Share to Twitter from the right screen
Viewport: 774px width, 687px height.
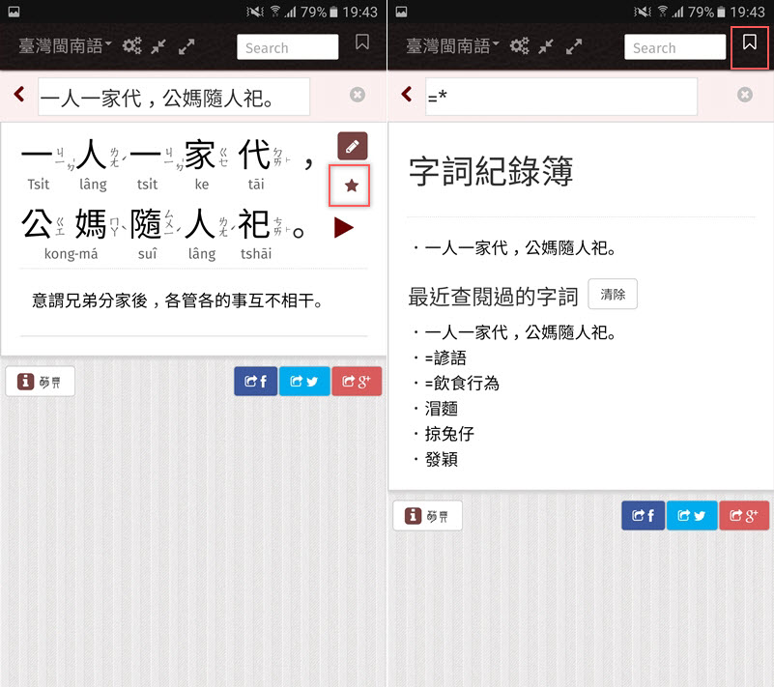(692, 516)
